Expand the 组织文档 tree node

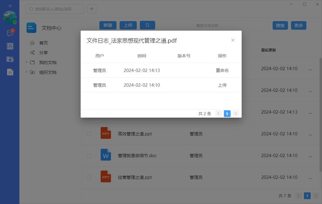click(27, 72)
